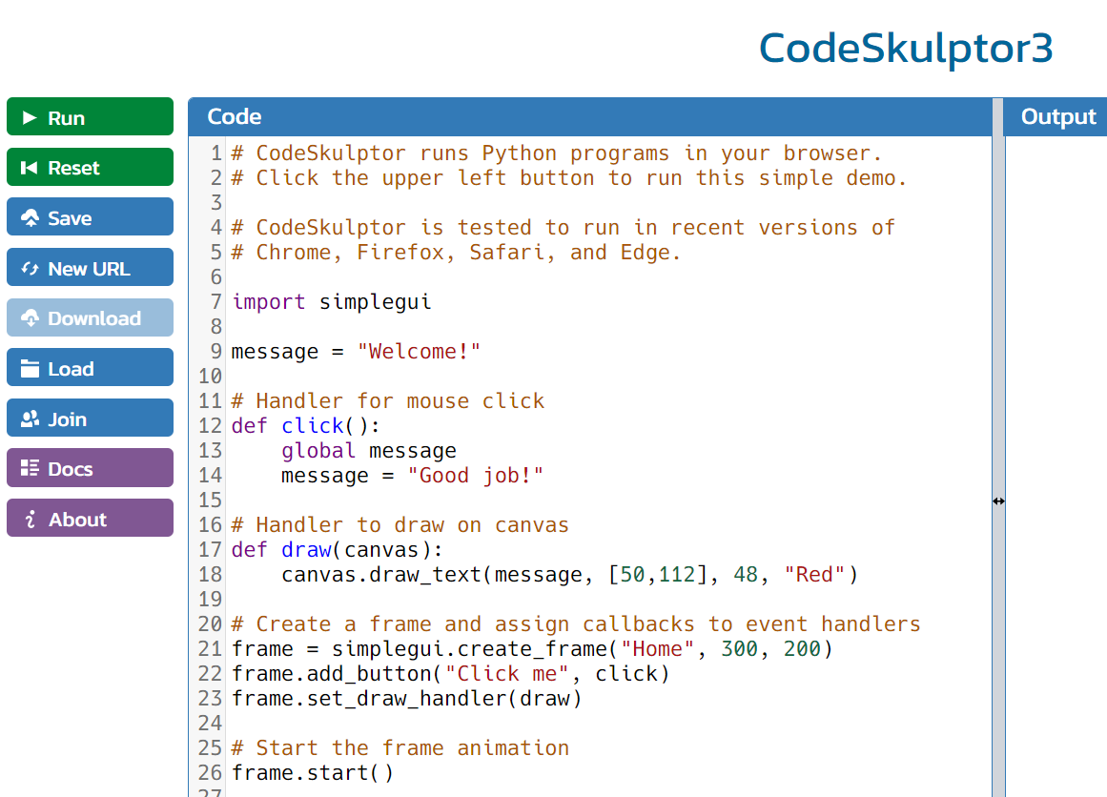Click the list icon on Docs
The image size is (1107, 797).
click(x=30, y=468)
